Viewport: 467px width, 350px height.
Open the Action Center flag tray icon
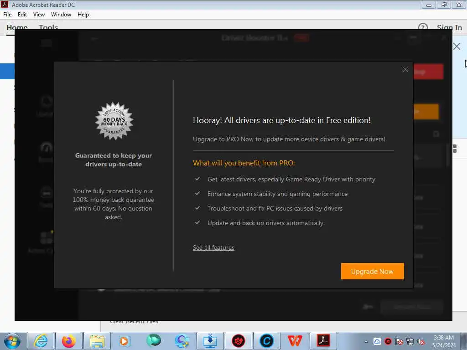pos(399,342)
